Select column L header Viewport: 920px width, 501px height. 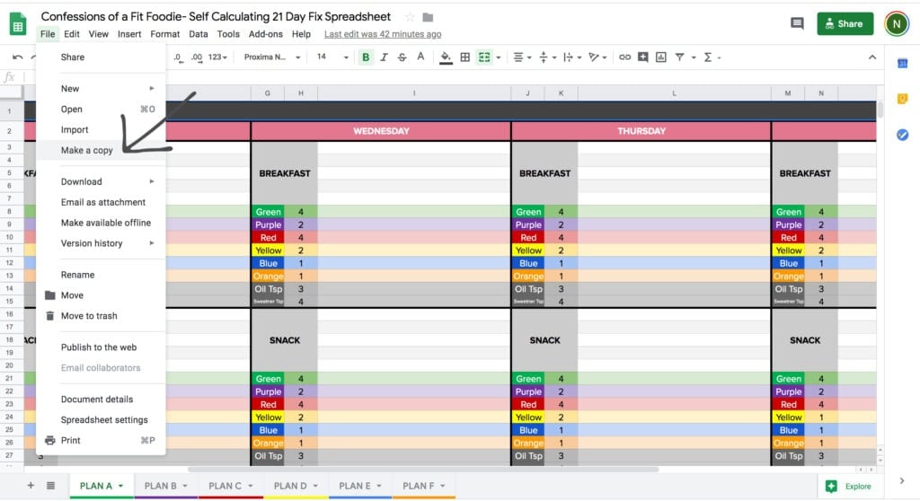pyautogui.click(x=674, y=92)
